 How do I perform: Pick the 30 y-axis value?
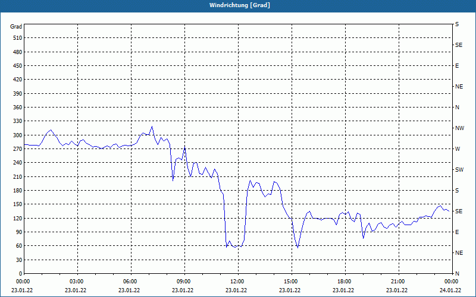click(19, 260)
